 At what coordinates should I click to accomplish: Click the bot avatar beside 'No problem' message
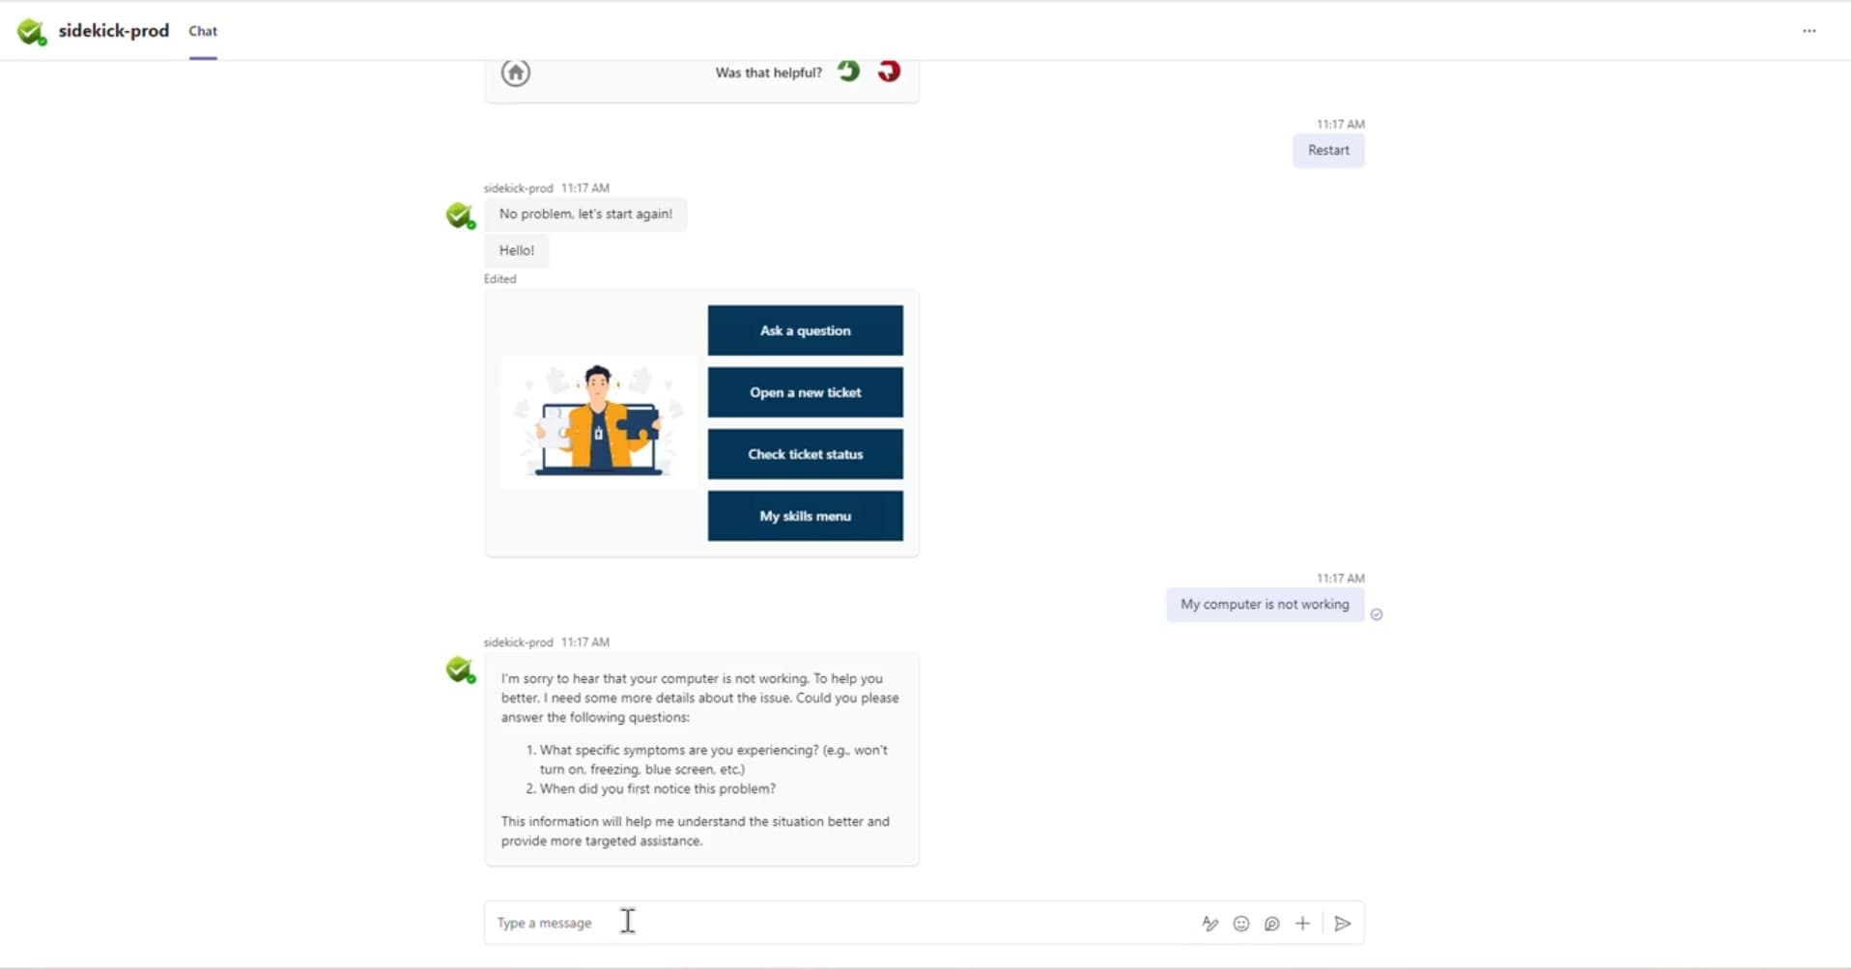click(461, 215)
